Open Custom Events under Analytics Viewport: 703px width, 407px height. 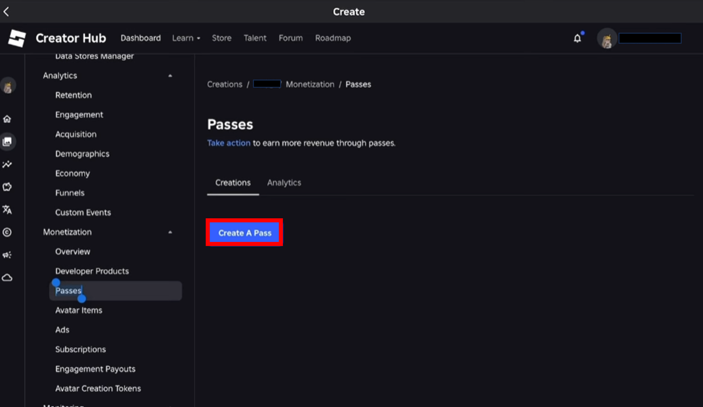[x=83, y=213]
